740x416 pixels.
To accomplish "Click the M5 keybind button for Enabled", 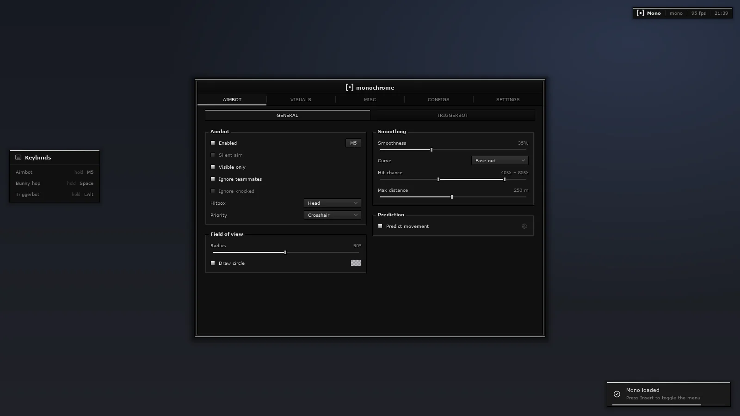I will (353, 143).
